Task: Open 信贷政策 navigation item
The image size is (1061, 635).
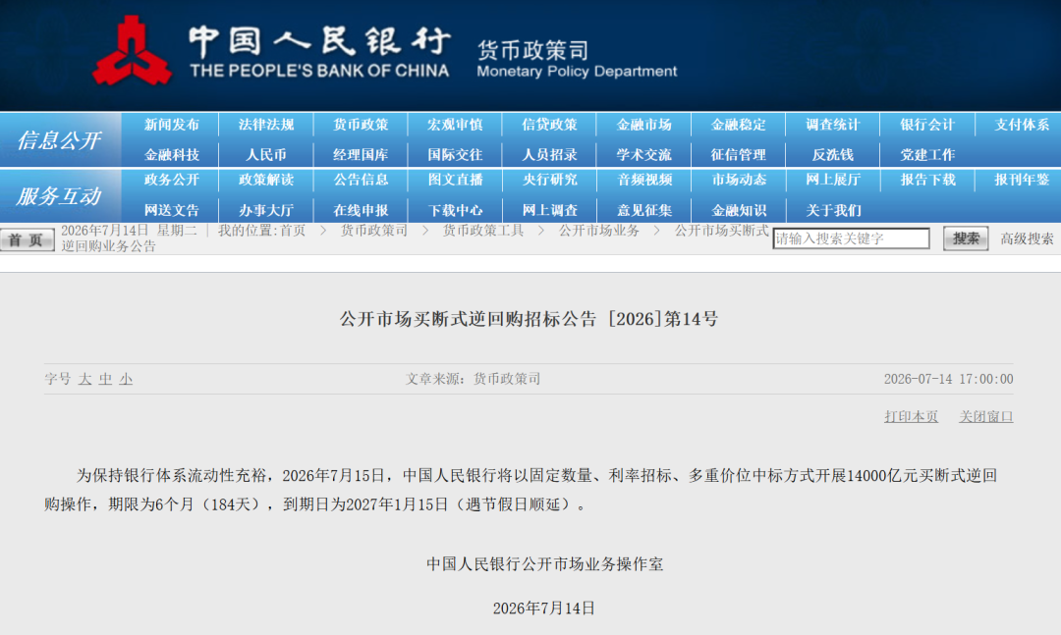Action: 549,125
